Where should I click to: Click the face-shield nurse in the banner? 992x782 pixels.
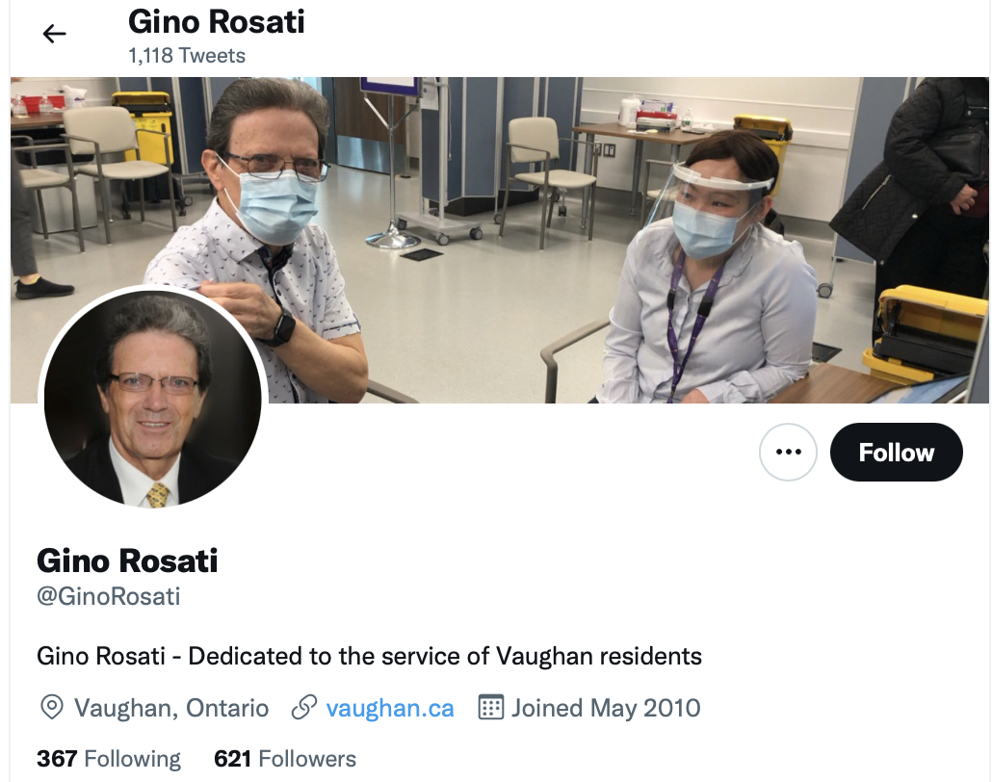coord(709,272)
